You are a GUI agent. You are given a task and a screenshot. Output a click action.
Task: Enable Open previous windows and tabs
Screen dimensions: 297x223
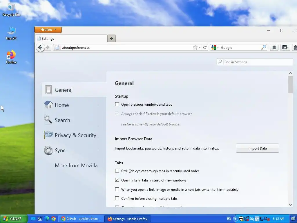tap(117, 104)
